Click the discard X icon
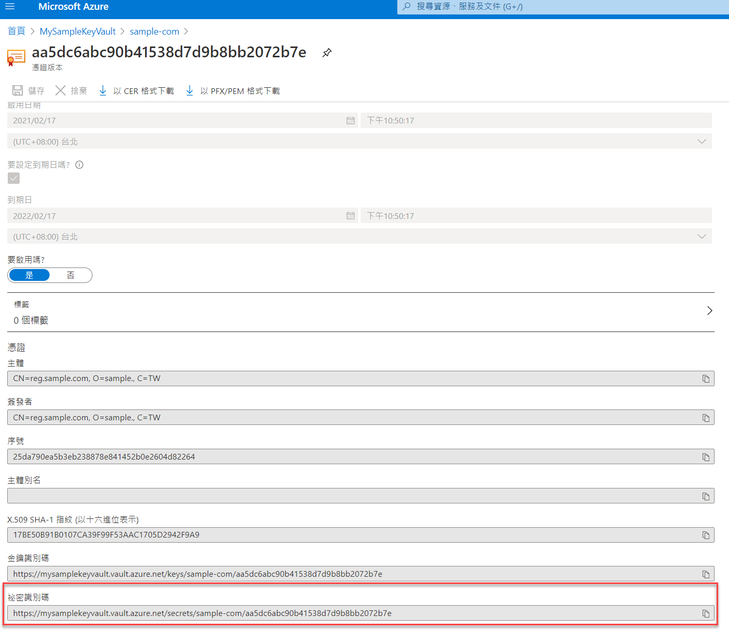This screenshot has width=729, height=632. 60,90
